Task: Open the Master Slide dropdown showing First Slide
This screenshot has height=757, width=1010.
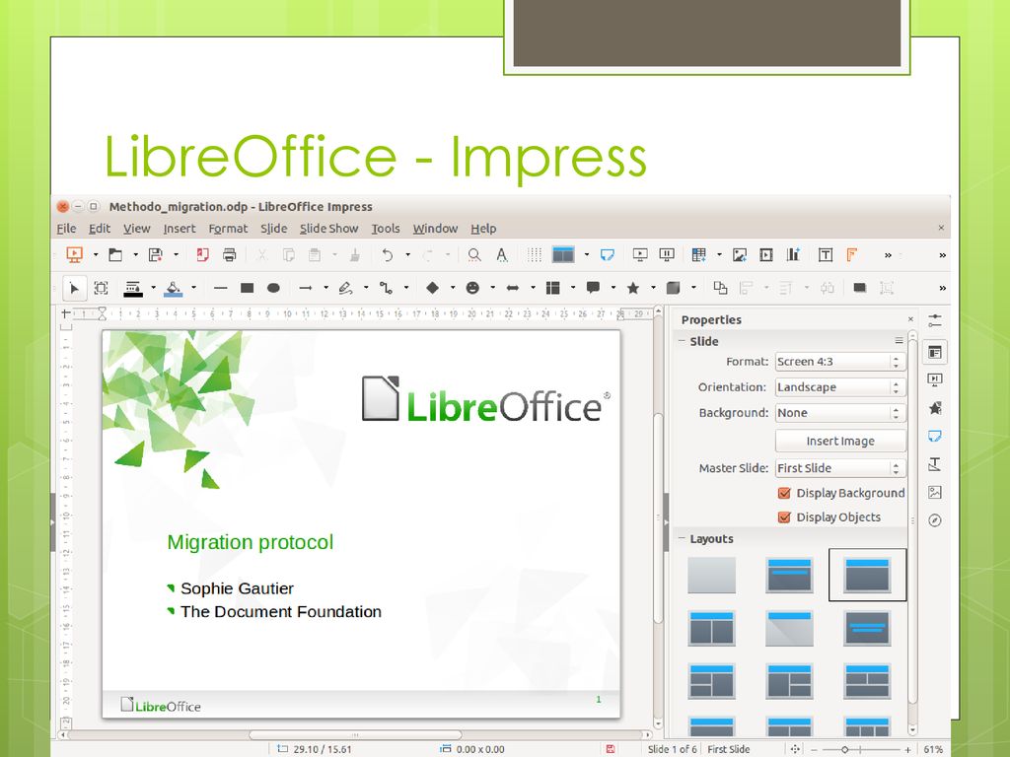Action: 840,468
